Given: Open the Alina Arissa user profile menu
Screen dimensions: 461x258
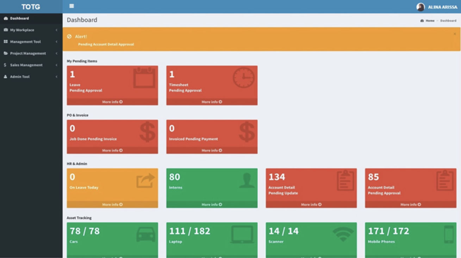Looking at the screenshot, I should pos(437,7).
